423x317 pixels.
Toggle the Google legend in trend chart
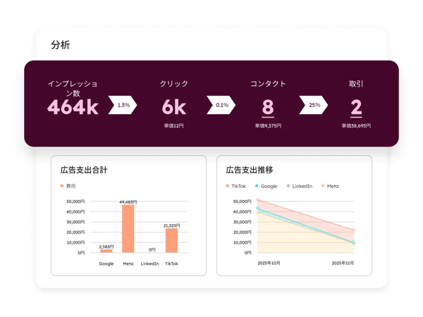[266, 186]
